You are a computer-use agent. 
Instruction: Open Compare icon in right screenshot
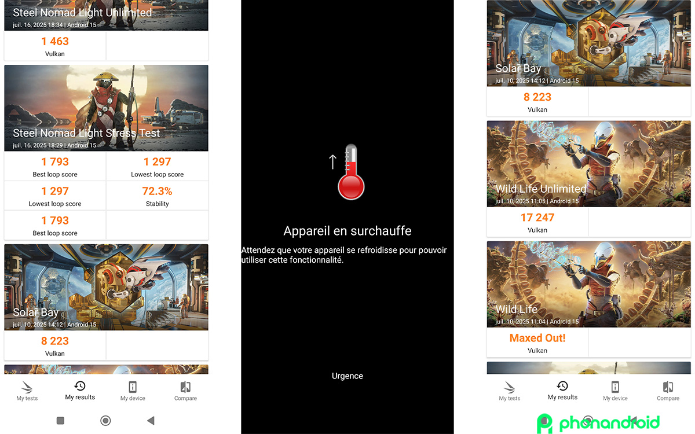point(668,387)
